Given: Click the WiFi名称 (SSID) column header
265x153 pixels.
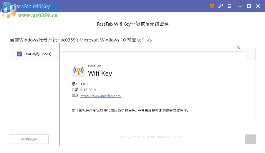Looking at the screenshot, I should click(39, 54).
